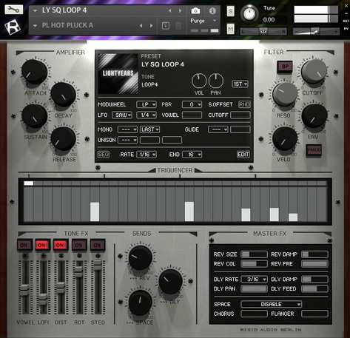Toggle the Solo S button
Viewport: 350px width, 338px height.
tap(230, 11)
